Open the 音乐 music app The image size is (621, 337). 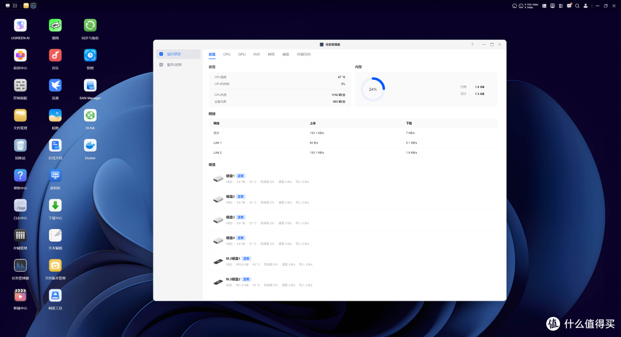55,55
